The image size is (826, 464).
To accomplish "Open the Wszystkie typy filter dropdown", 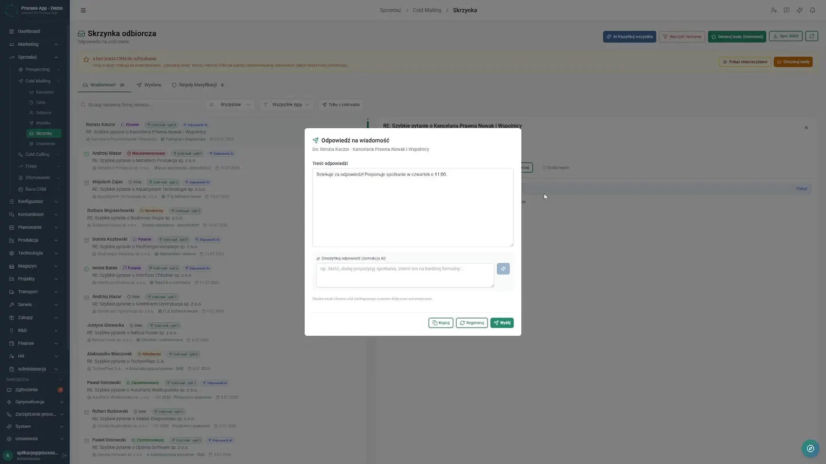I will (287, 105).
